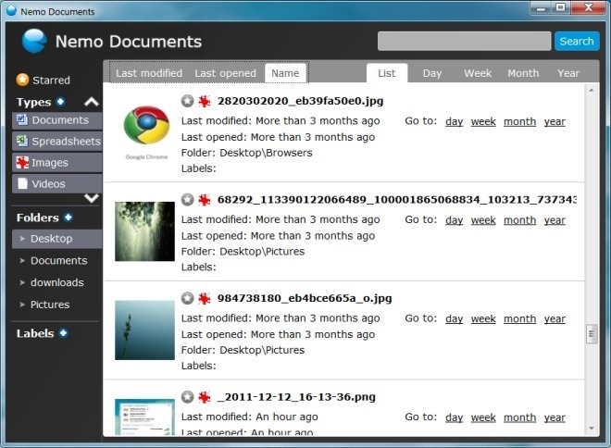Click the vertical scrollbar handle
Image resolution: width=611 pixels, height=448 pixels.
click(592, 334)
